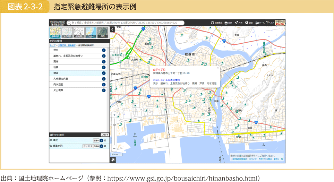Remove 津波 from selected maps
The image size is (334, 182).
(105, 140)
